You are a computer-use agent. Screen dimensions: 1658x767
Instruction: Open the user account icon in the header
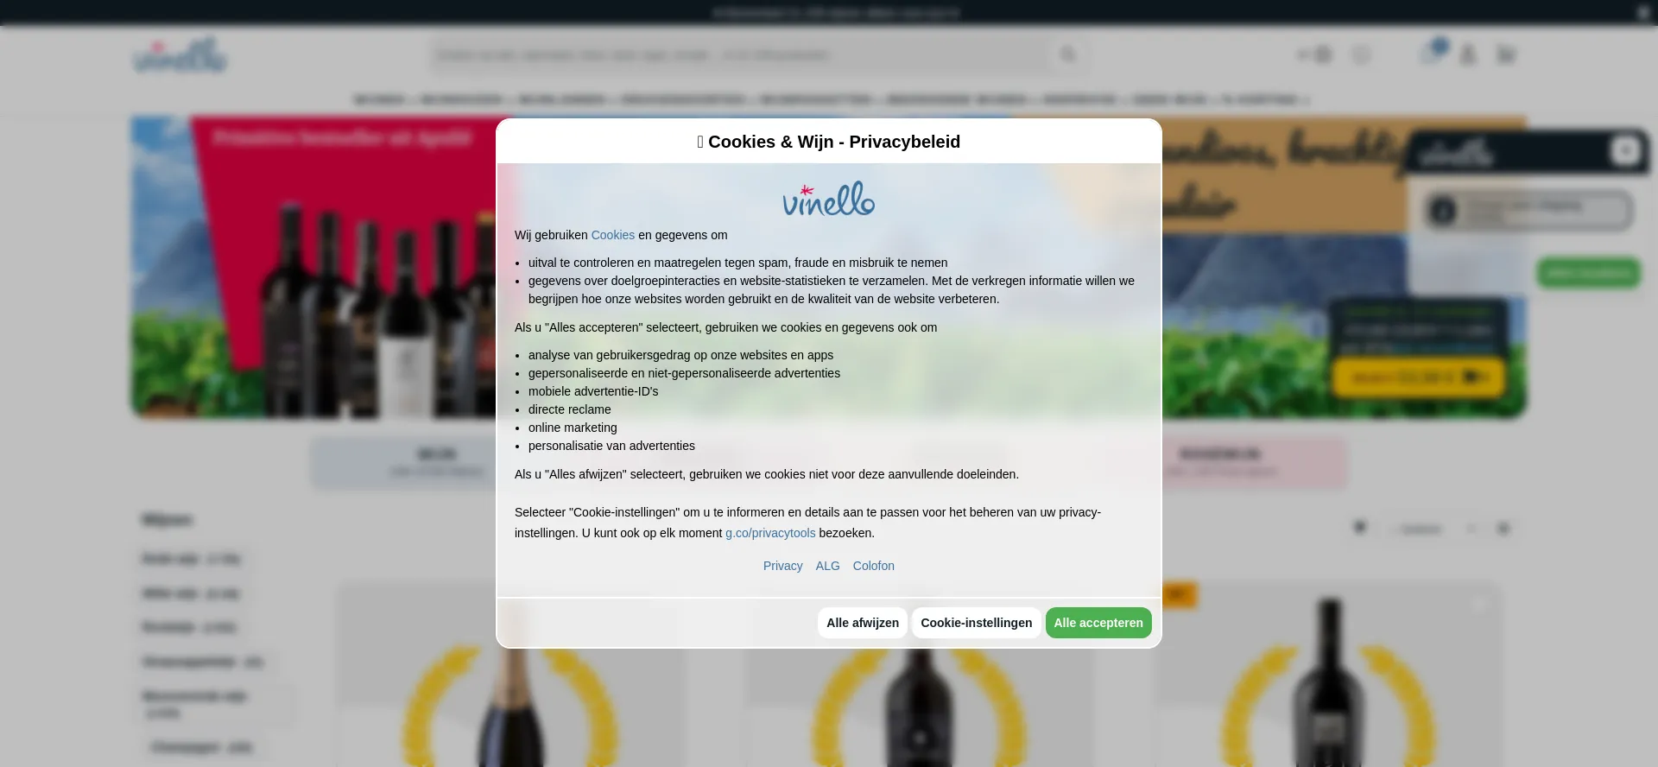click(x=1468, y=55)
